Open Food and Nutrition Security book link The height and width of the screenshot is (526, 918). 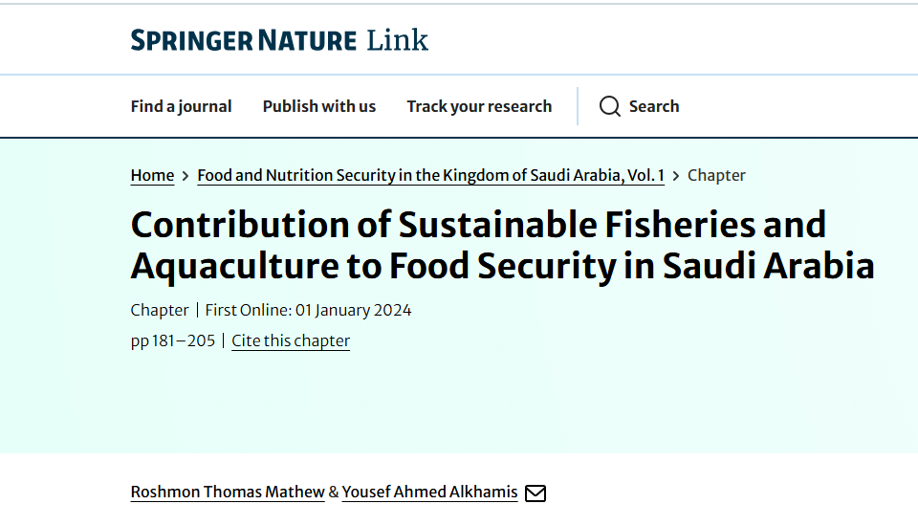click(x=430, y=175)
